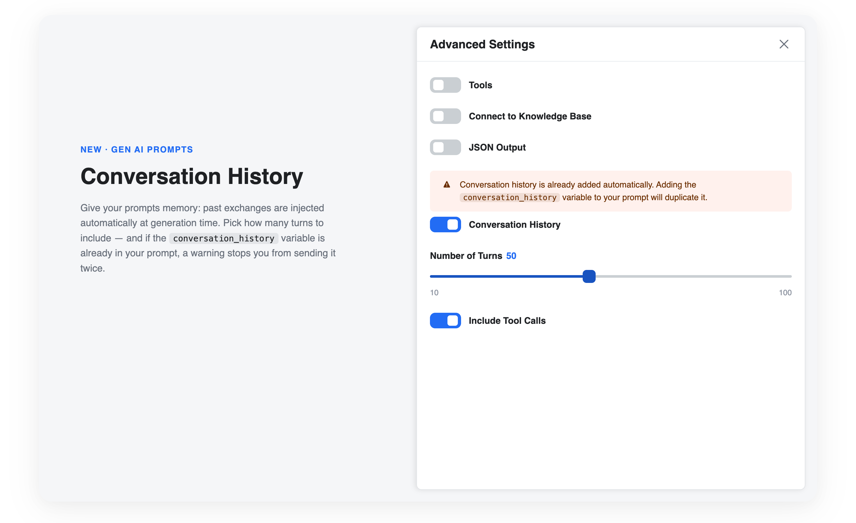The image size is (856, 523).
Task: Click the JSON Output label
Action: 497,147
